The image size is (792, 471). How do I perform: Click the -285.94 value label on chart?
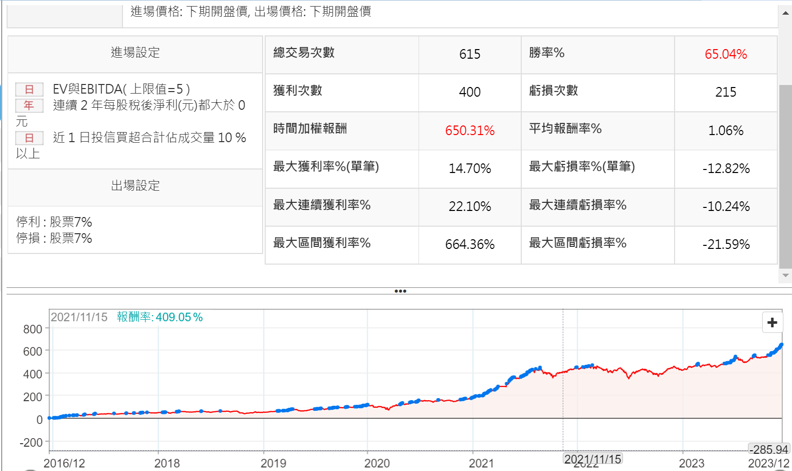coord(768,449)
